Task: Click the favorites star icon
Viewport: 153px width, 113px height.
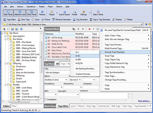Action: coord(150,24)
